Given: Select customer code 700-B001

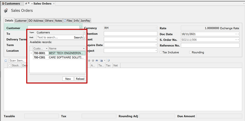Looking at the screenshot, I should click(x=41, y=53).
